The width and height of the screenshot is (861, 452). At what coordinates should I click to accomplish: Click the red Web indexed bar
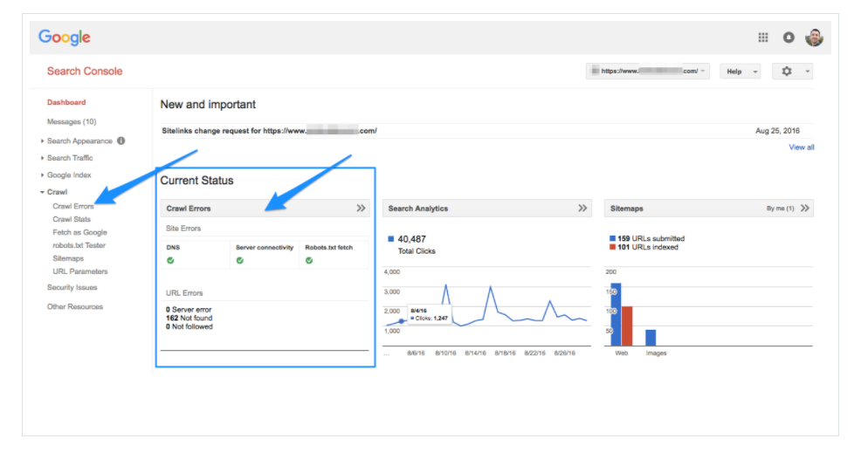pos(626,325)
